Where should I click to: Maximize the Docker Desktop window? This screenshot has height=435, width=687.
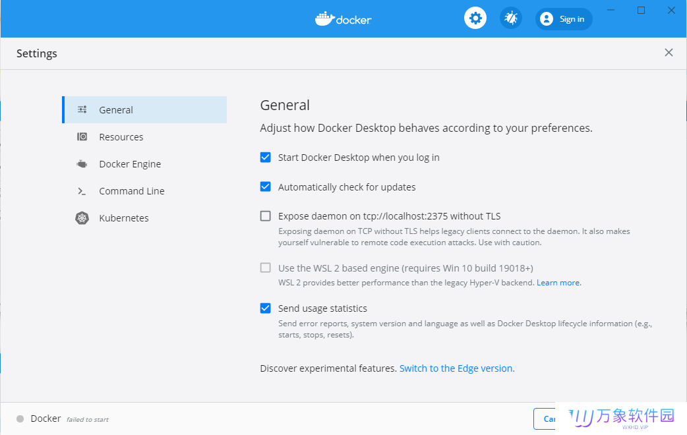click(641, 10)
